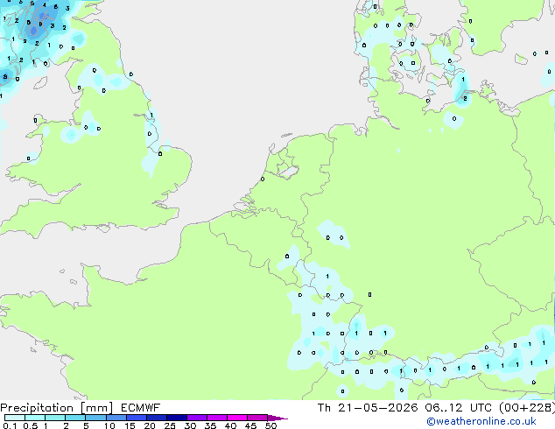This screenshot has width=555, height=429.
Task: Pick the 2 to 5 mm legend swatch
Action: coord(75,418)
